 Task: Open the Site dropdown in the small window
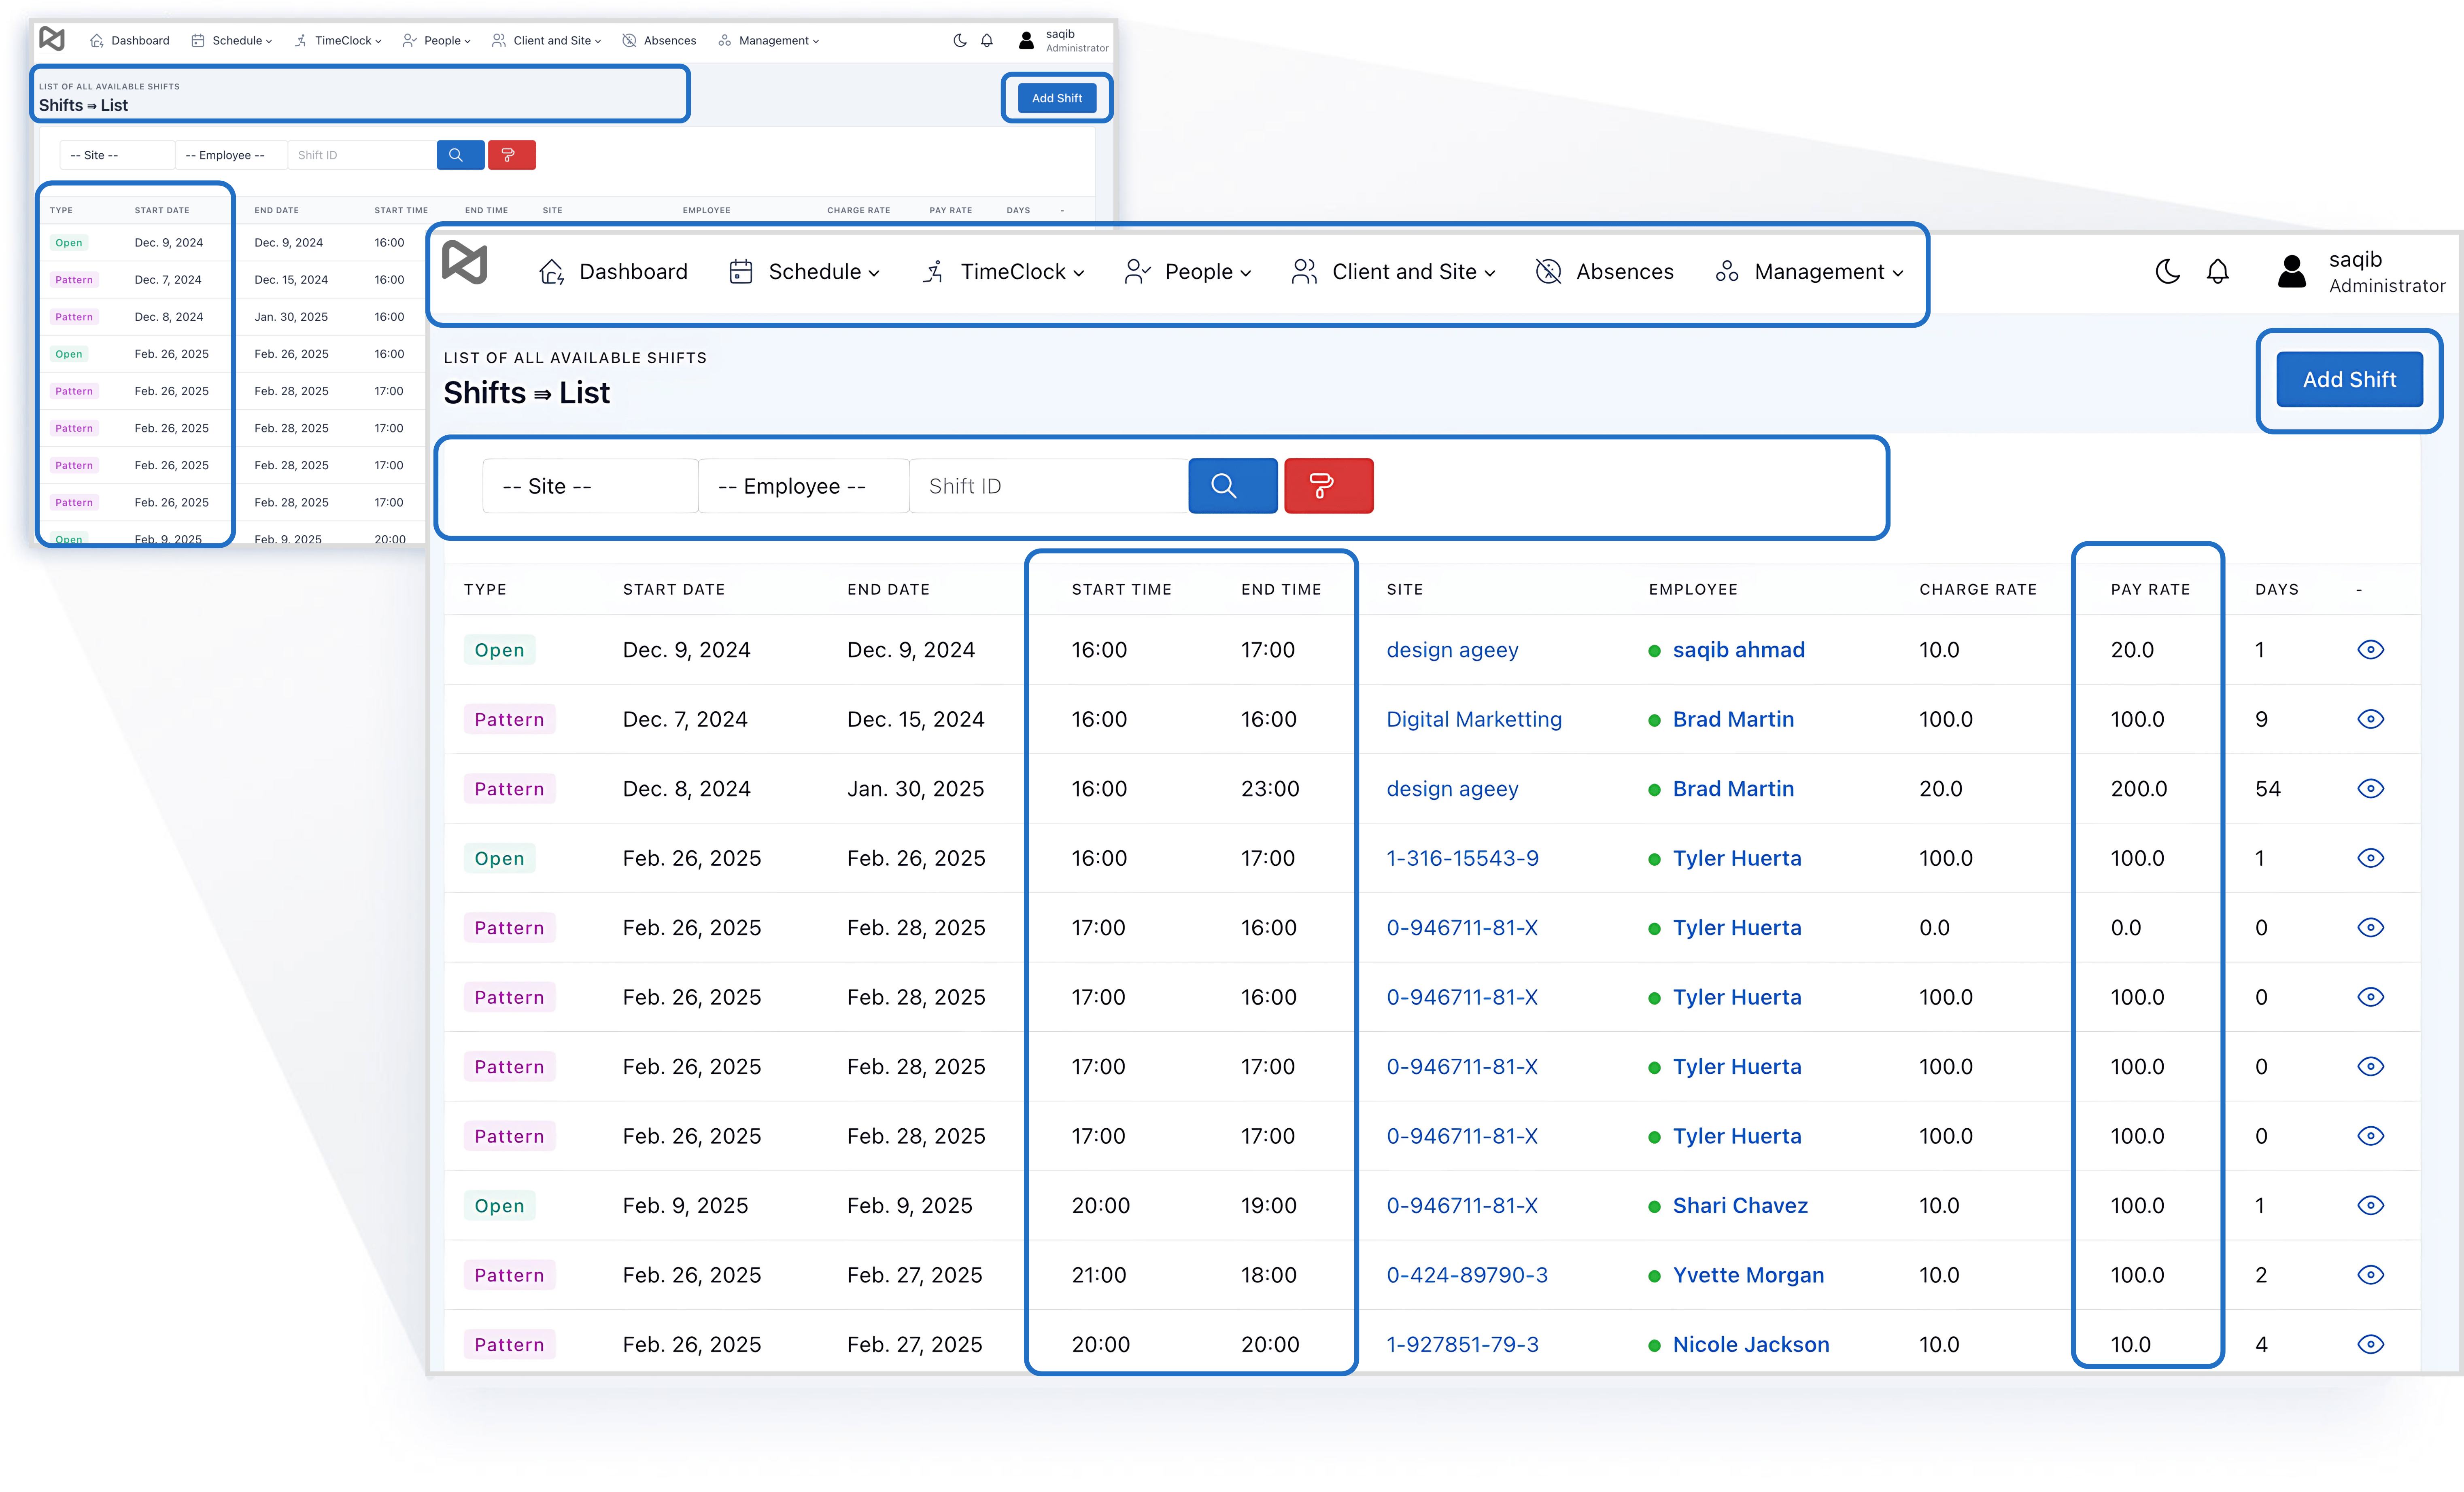[x=117, y=155]
